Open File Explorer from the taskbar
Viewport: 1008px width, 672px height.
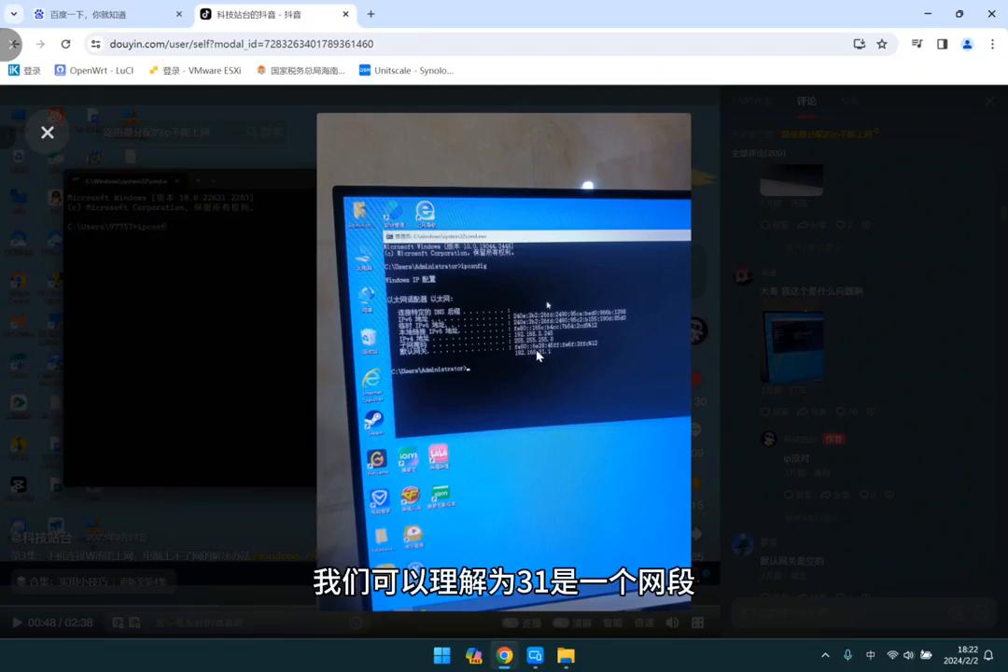click(x=566, y=655)
